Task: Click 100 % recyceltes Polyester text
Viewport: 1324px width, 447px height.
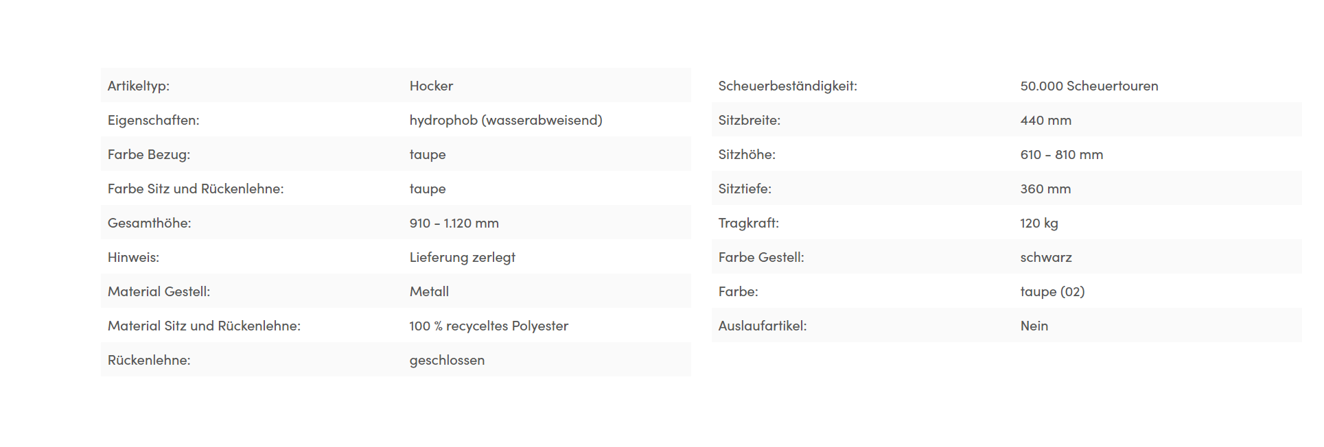Action: (x=489, y=326)
